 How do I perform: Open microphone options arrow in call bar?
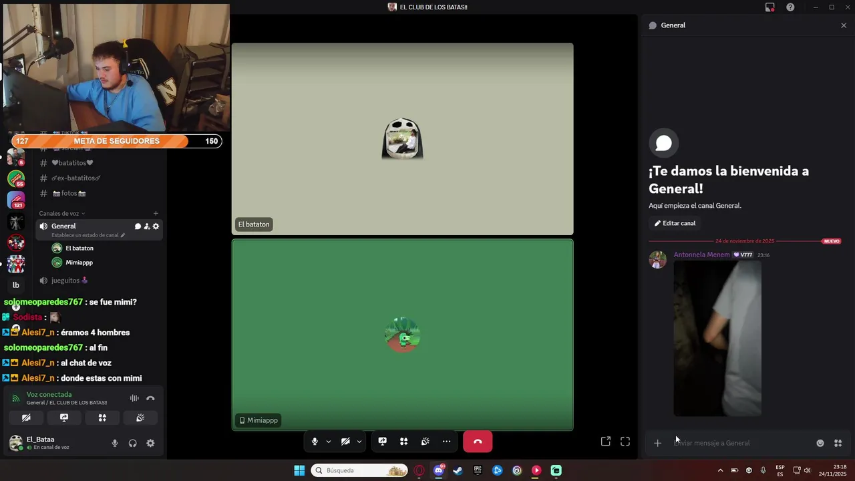[x=328, y=442]
